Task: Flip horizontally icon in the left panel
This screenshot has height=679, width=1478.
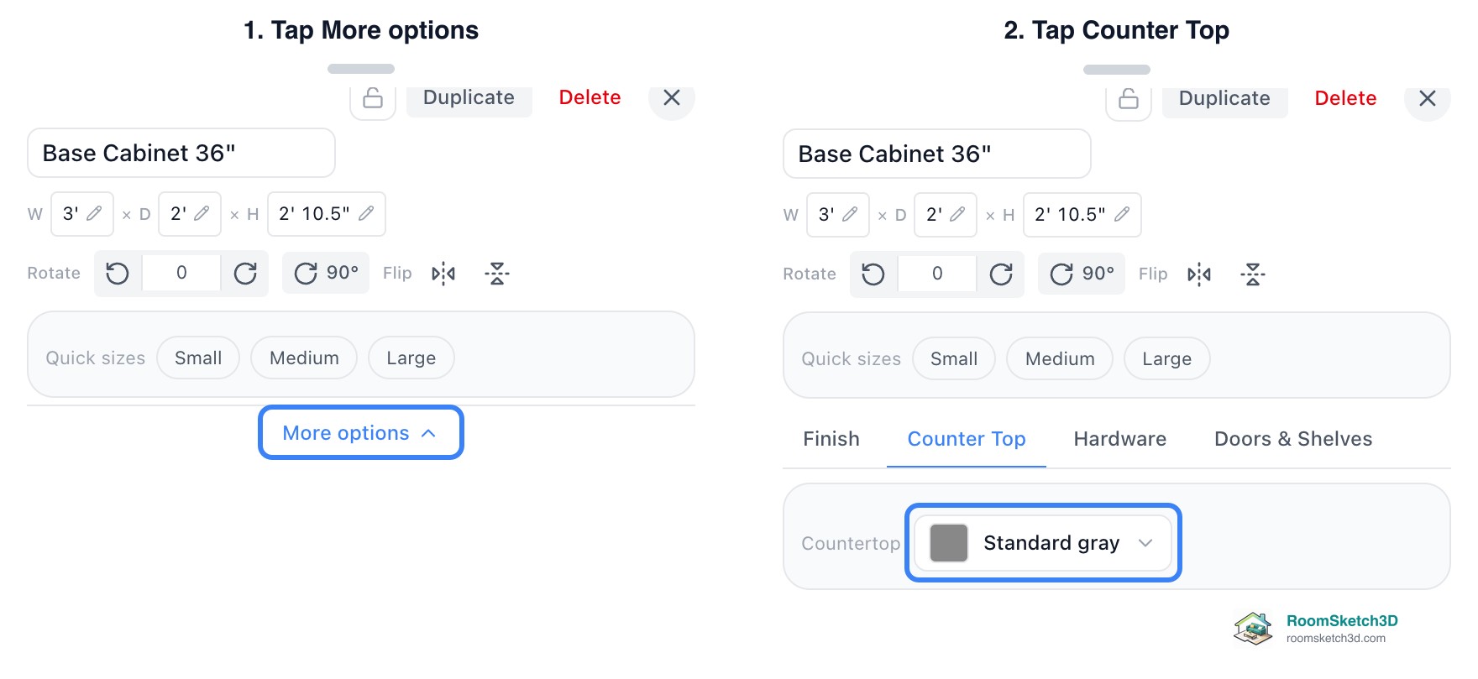Action: 443,274
